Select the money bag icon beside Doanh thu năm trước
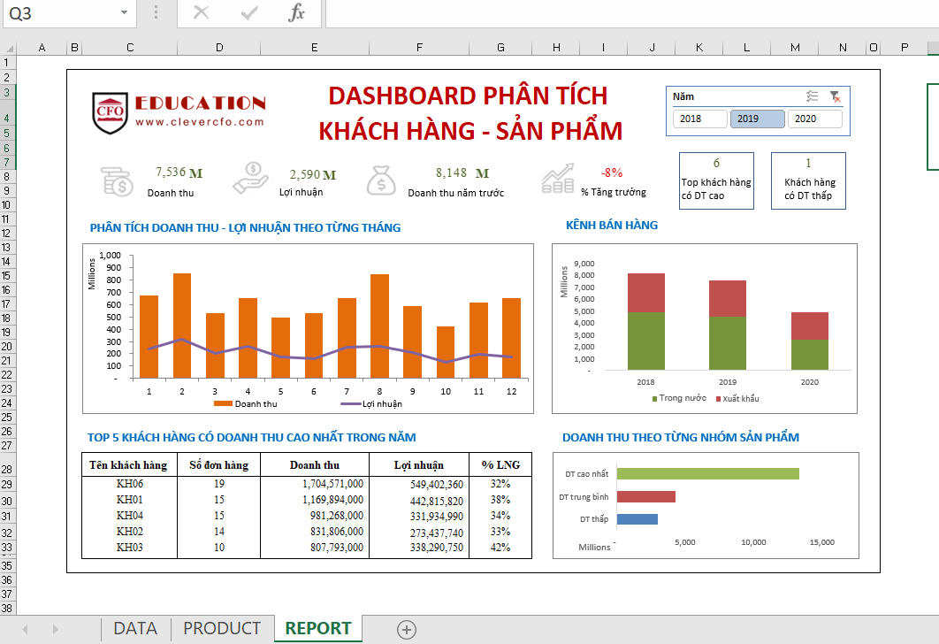This screenshot has height=644, width=939. [381, 180]
